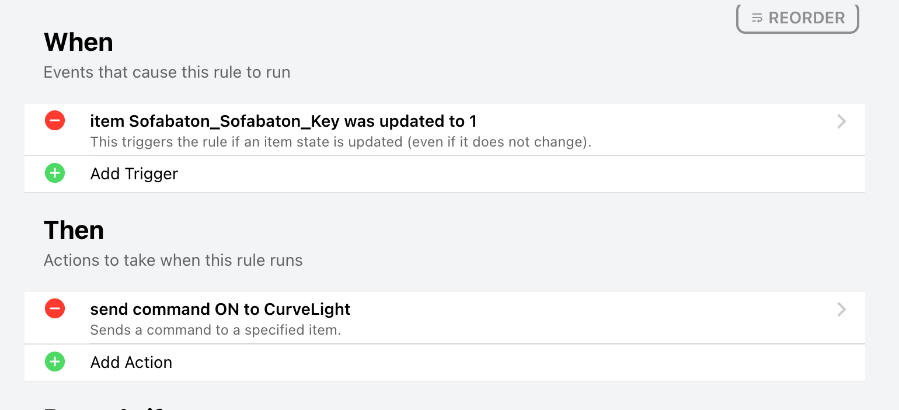Select the Add Trigger label
Screen dimensions: 899x410
tap(134, 174)
